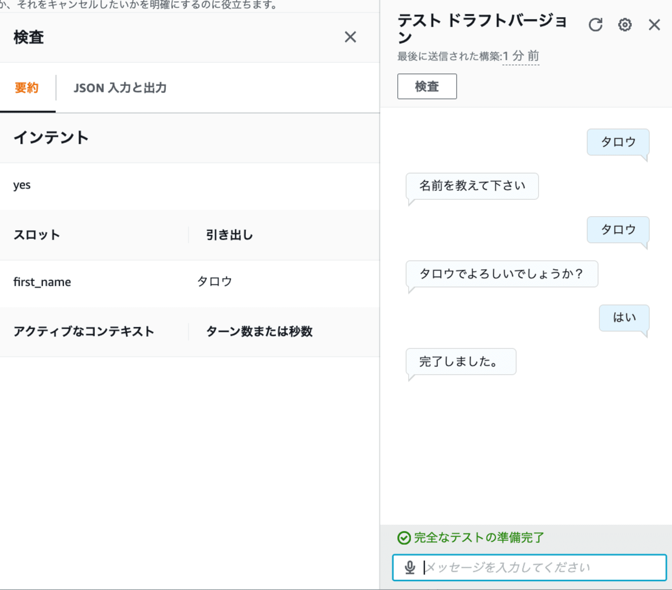Click the 完全なテストの準備完了 status message
Image resolution: width=672 pixels, height=590 pixels.
pyautogui.click(x=479, y=538)
